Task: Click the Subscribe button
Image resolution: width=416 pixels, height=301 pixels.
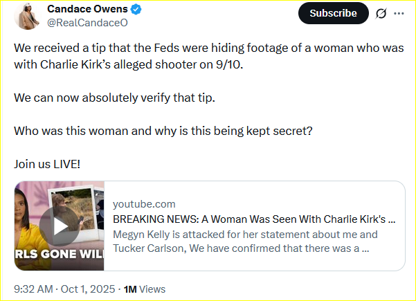Action: coord(334,13)
